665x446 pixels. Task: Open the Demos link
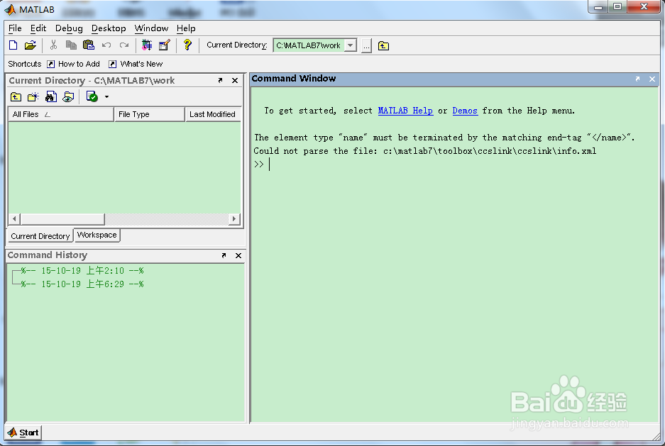[465, 111]
